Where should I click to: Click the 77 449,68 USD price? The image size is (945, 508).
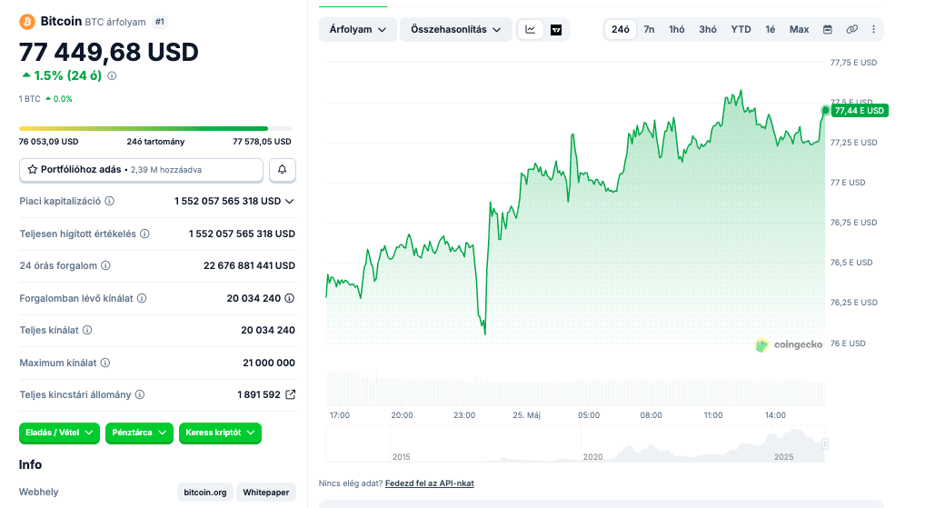pyautogui.click(x=108, y=53)
